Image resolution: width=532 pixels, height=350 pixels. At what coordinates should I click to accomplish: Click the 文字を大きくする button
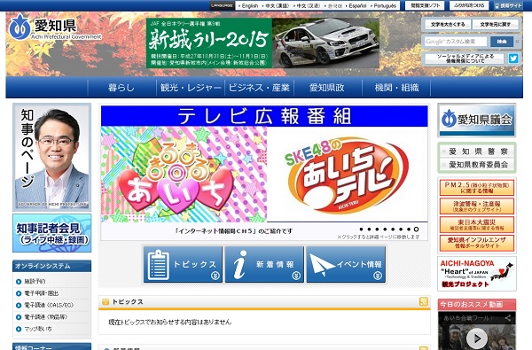pyautogui.click(x=448, y=25)
